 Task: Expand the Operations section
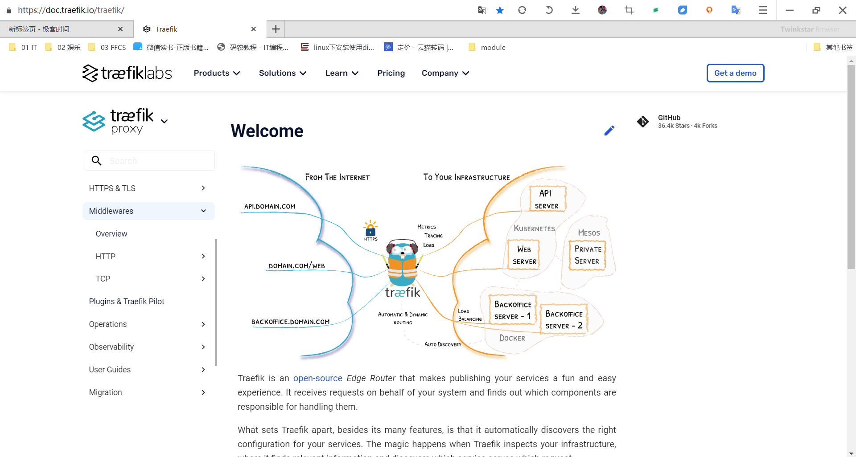tap(148, 324)
